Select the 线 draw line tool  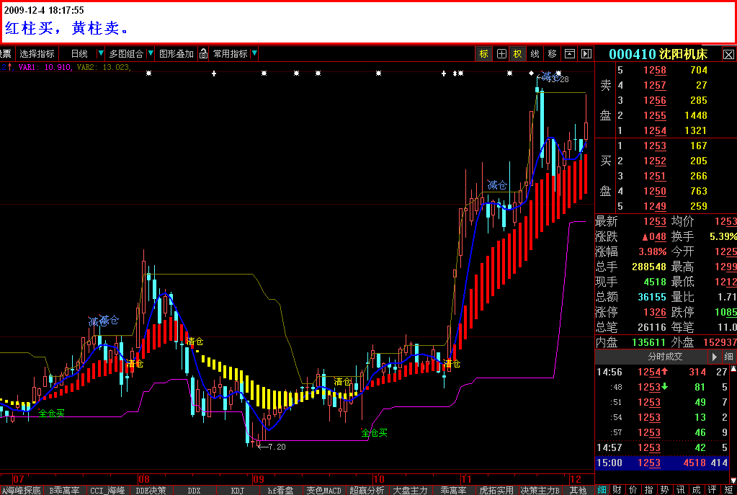535,54
